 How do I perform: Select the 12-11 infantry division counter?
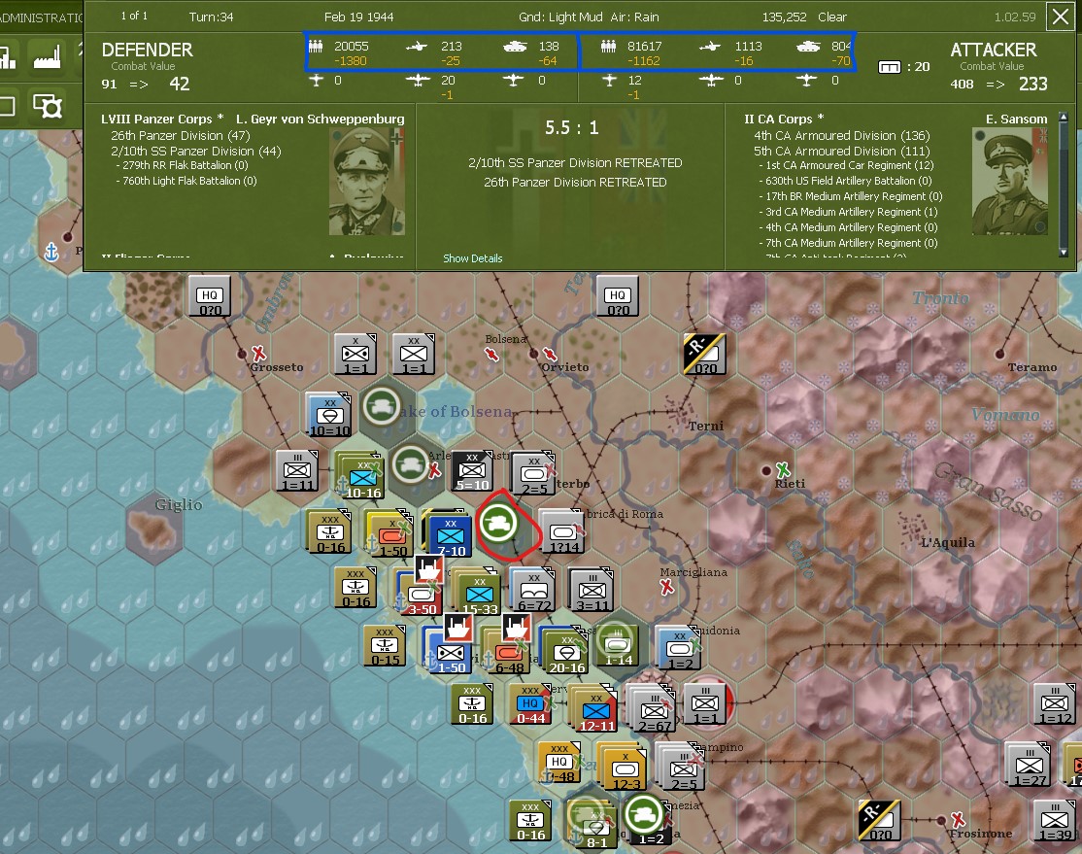[594, 708]
